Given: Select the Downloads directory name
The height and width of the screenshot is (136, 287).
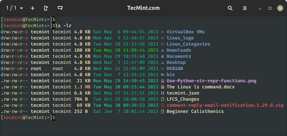Looking at the screenshot, I should click(179, 50).
